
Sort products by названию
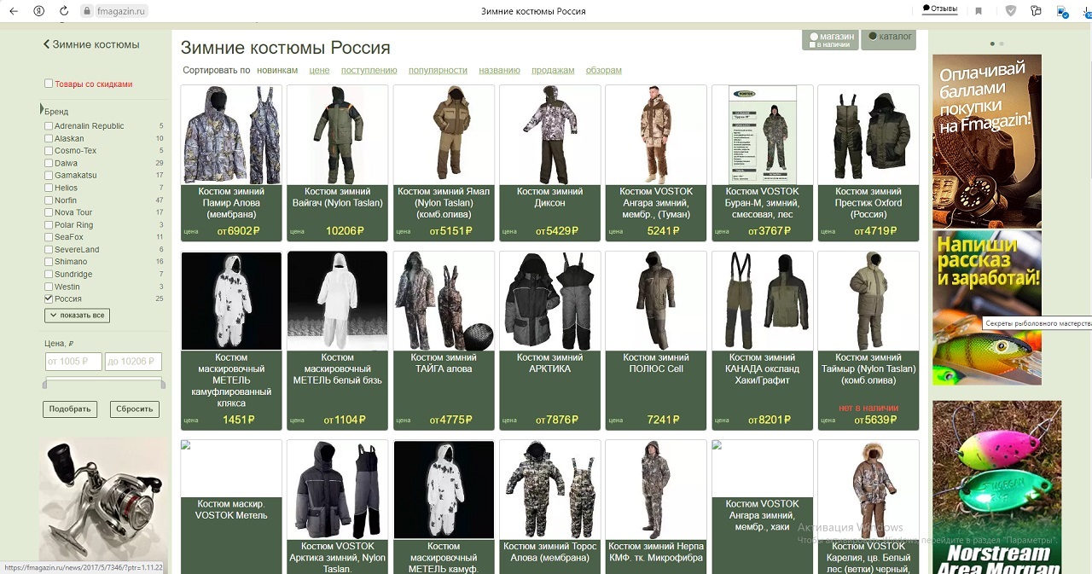click(x=499, y=70)
